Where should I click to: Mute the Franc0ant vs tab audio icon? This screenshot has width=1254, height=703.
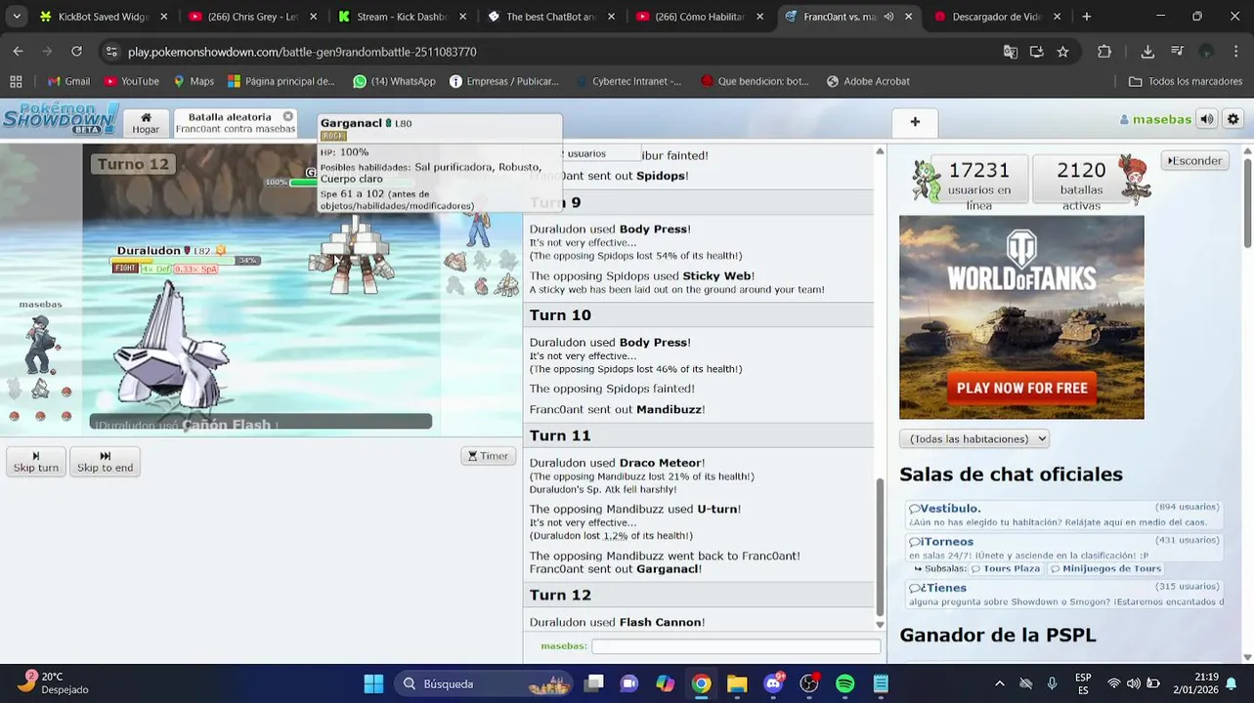[x=888, y=17]
